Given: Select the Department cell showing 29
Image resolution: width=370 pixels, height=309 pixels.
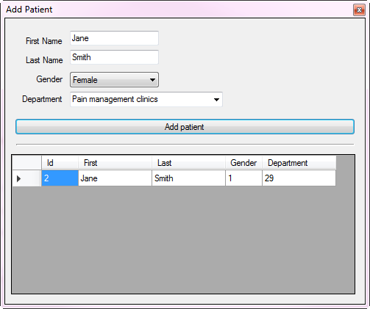Looking at the screenshot, I should tap(299, 178).
